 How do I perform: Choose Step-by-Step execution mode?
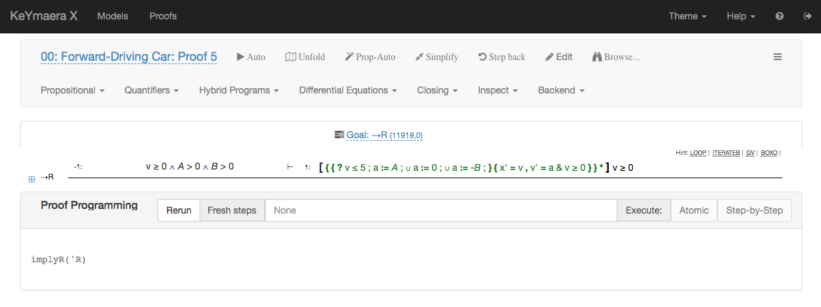click(x=754, y=210)
